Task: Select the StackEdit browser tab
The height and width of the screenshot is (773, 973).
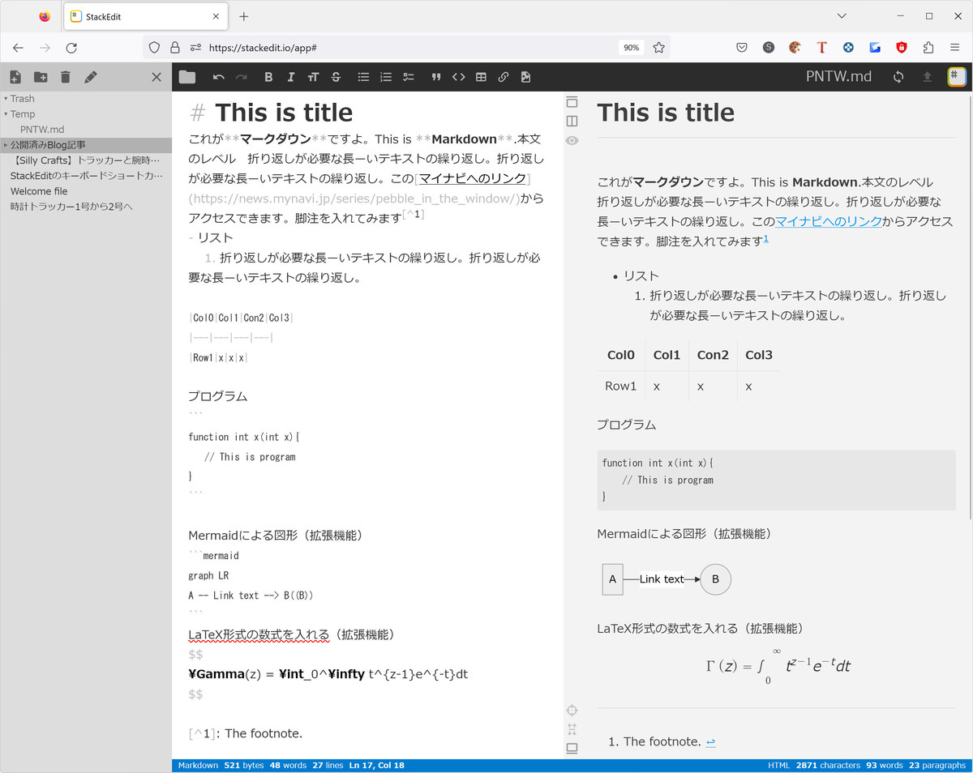Action: coord(145,16)
